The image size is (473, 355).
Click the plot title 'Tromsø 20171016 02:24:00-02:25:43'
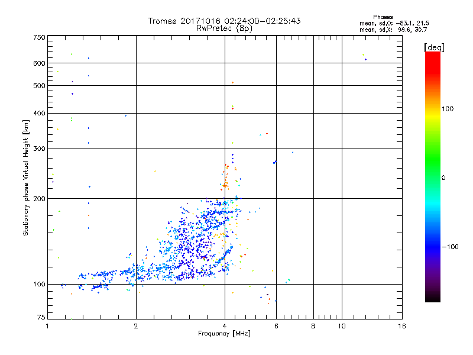pyautogui.click(x=224, y=21)
